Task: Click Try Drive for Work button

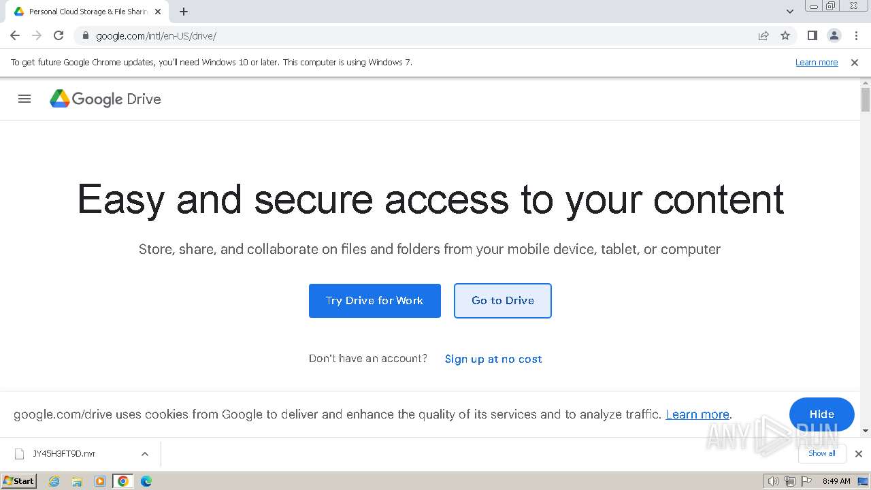Action: coord(375,301)
